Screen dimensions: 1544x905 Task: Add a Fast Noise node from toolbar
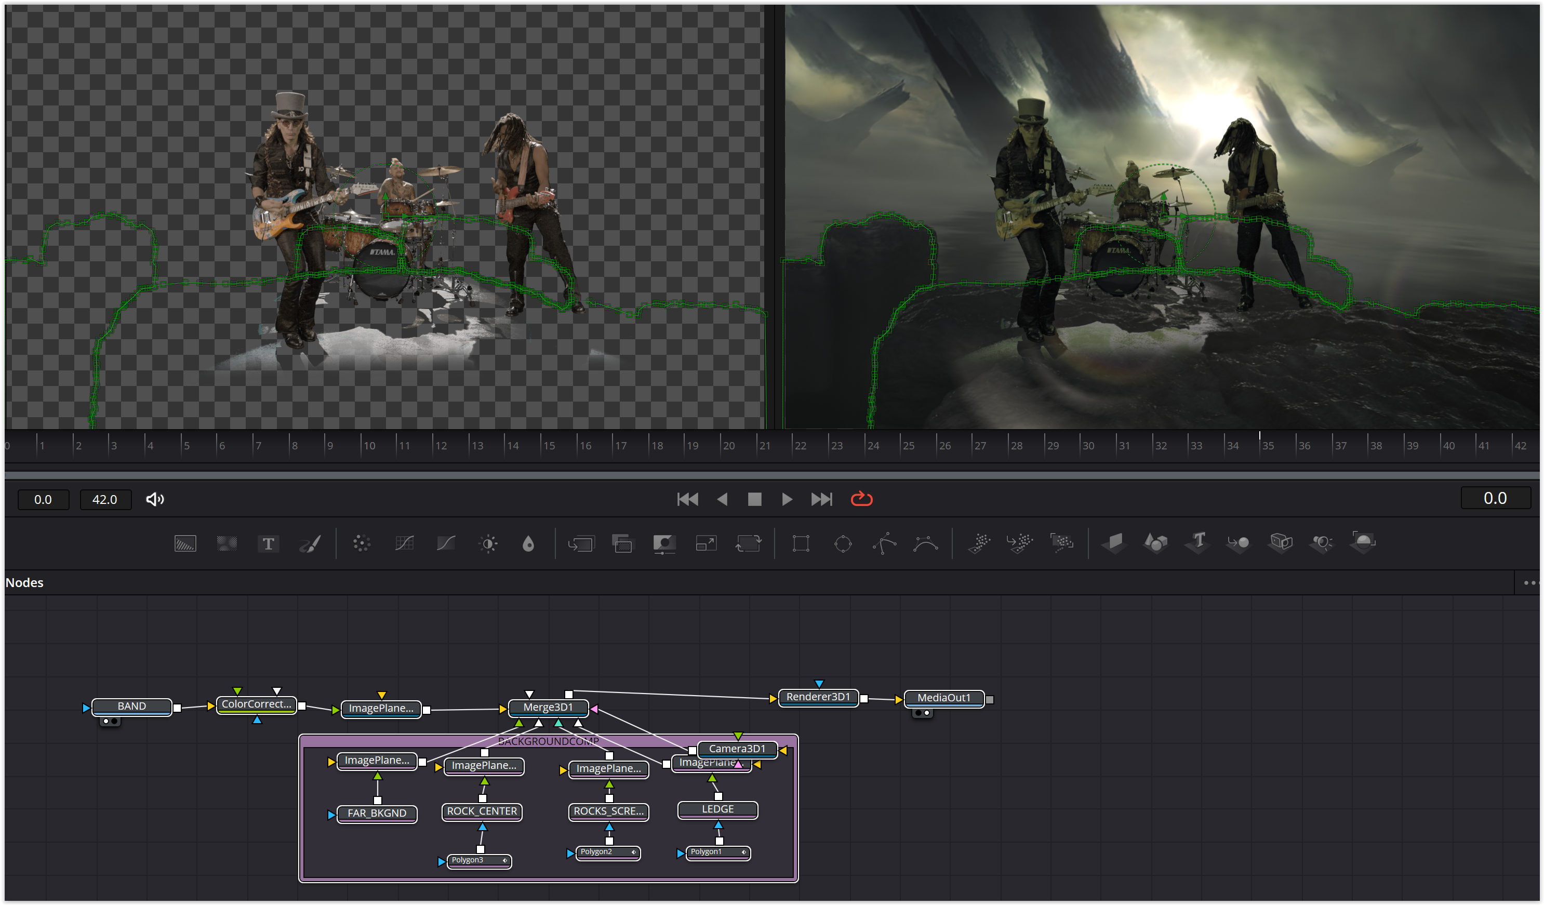point(227,543)
